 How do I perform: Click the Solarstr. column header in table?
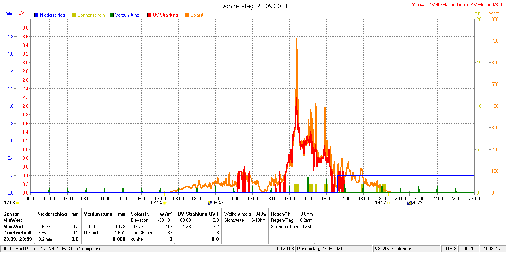point(139,214)
